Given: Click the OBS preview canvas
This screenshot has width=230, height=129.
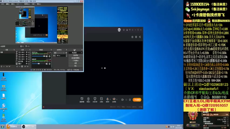Looking at the screenshot, I should 42,25.
